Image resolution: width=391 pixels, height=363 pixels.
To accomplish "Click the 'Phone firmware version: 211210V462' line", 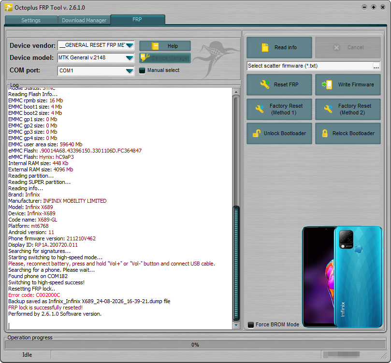I will coord(52,238).
